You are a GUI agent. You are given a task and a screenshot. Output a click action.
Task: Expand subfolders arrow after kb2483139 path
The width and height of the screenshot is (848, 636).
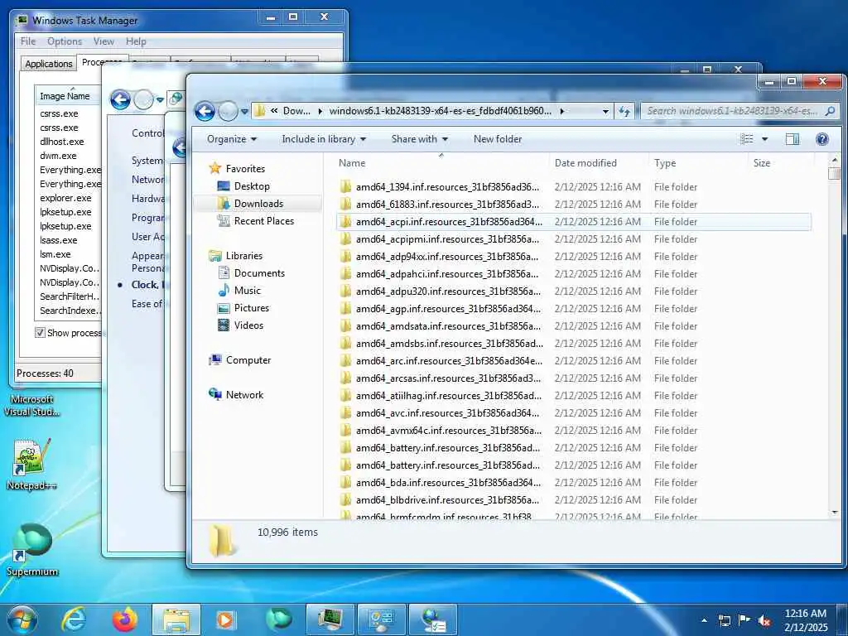(x=562, y=111)
